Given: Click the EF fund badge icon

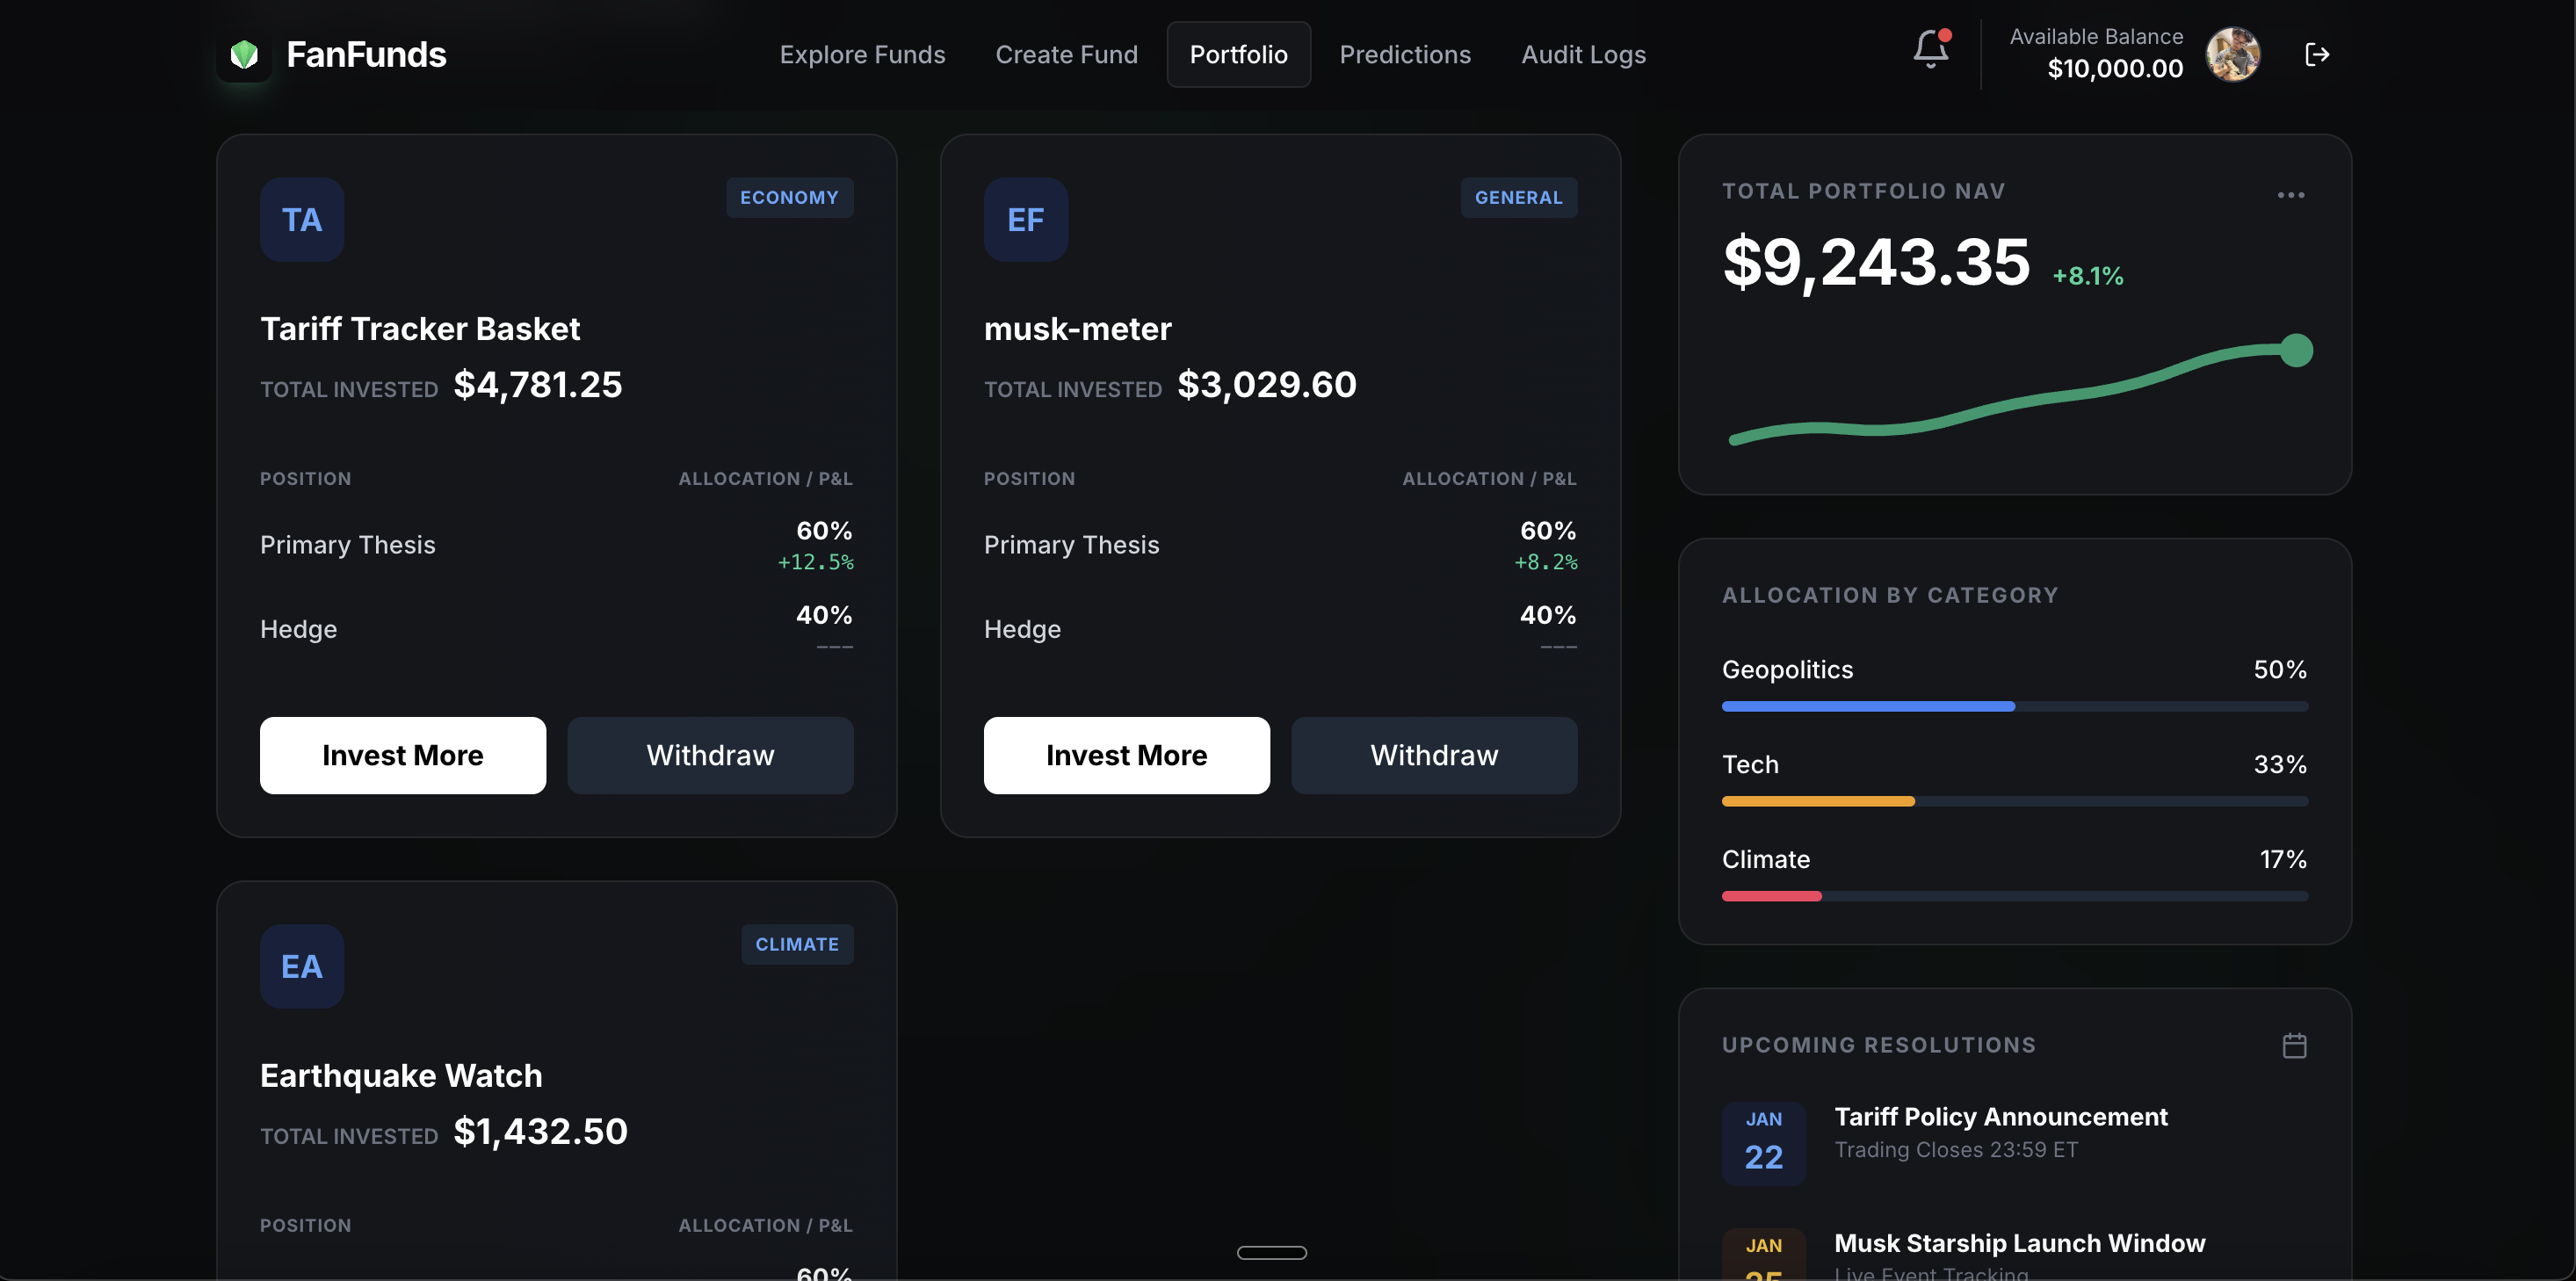Looking at the screenshot, I should (1025, 220).
